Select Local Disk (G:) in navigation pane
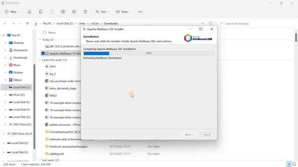 click(x=20, y=117)
